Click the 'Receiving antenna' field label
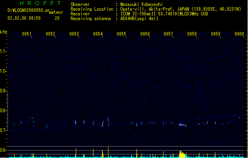Viewport: 248px width, 158px height. coord(91,19)
